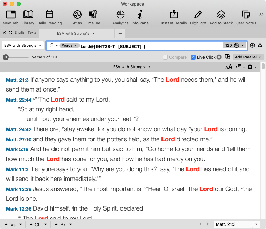Viewport: 266px width, 229px height.
Task: Open Live Click settings gear
Action: (x=219, y=57)
